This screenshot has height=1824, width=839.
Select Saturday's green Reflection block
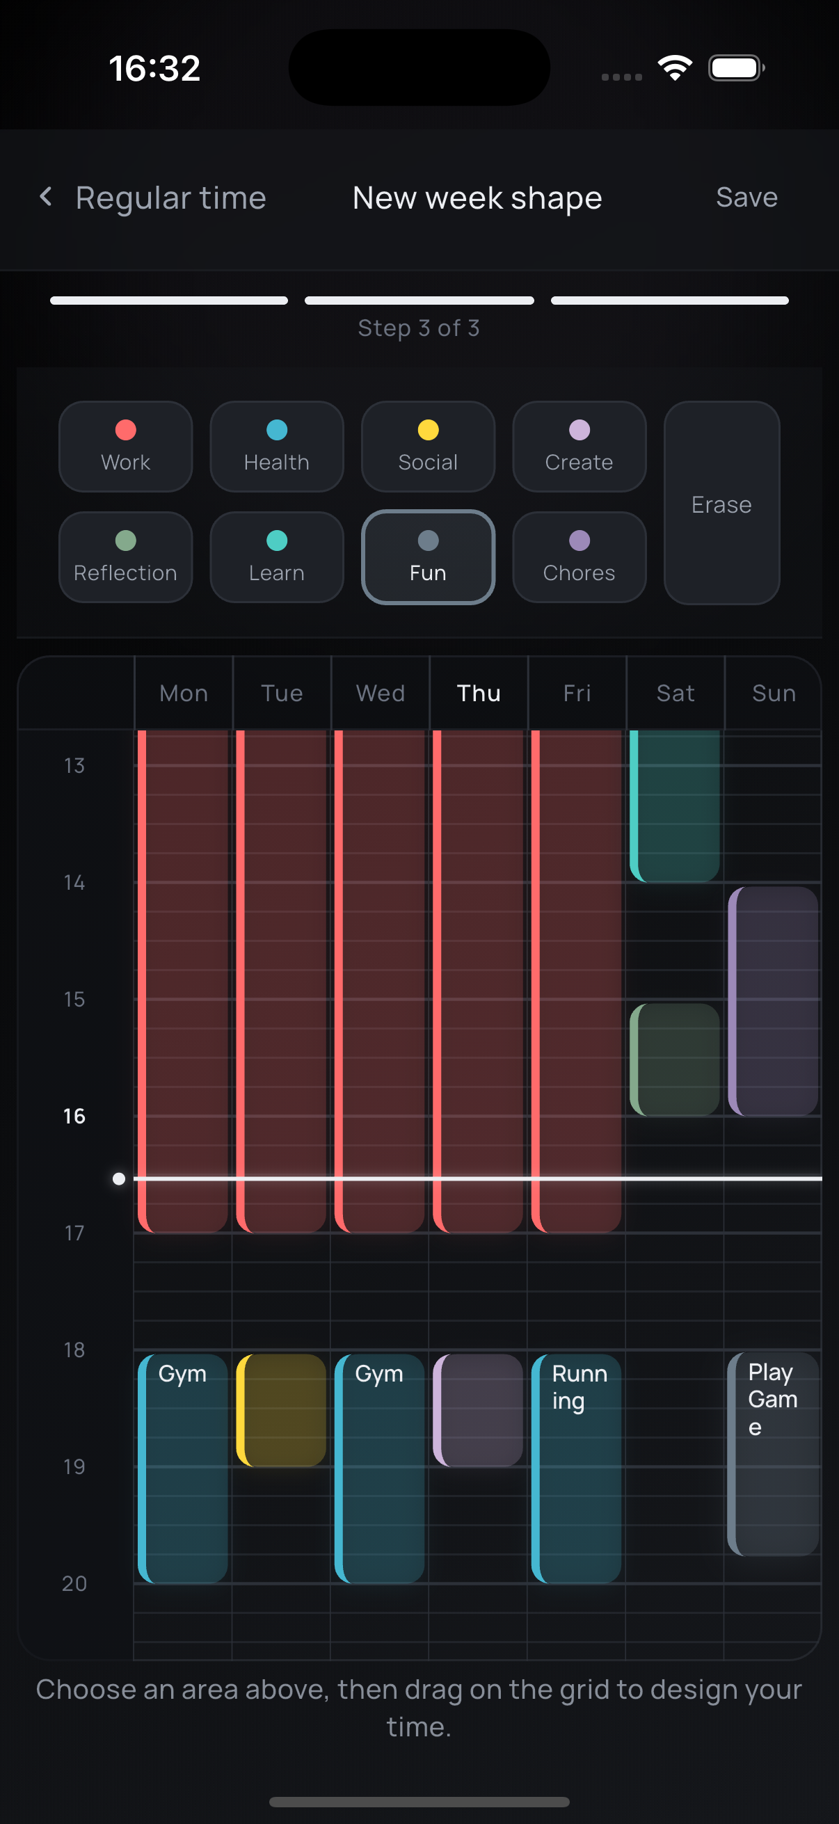point(675,1059)
